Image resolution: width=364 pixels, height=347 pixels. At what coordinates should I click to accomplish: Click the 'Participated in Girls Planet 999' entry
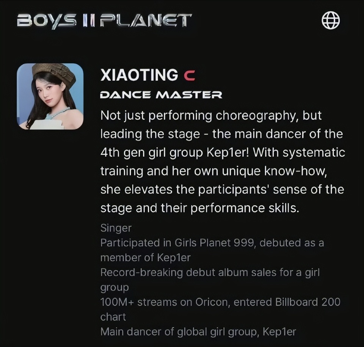coord(212,243)
